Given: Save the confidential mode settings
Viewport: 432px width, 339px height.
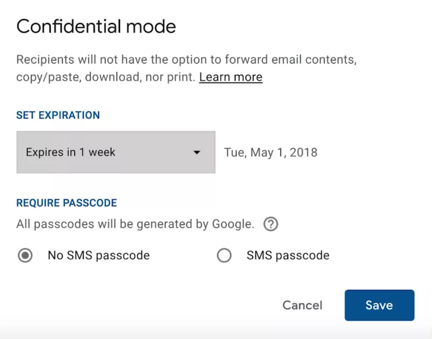Looking at the screenshot, I should 379,305.
